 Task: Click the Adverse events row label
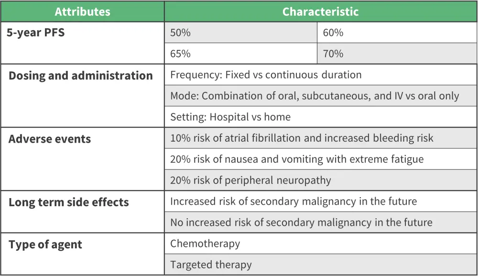pyautogui.click(x=50, y=139)
